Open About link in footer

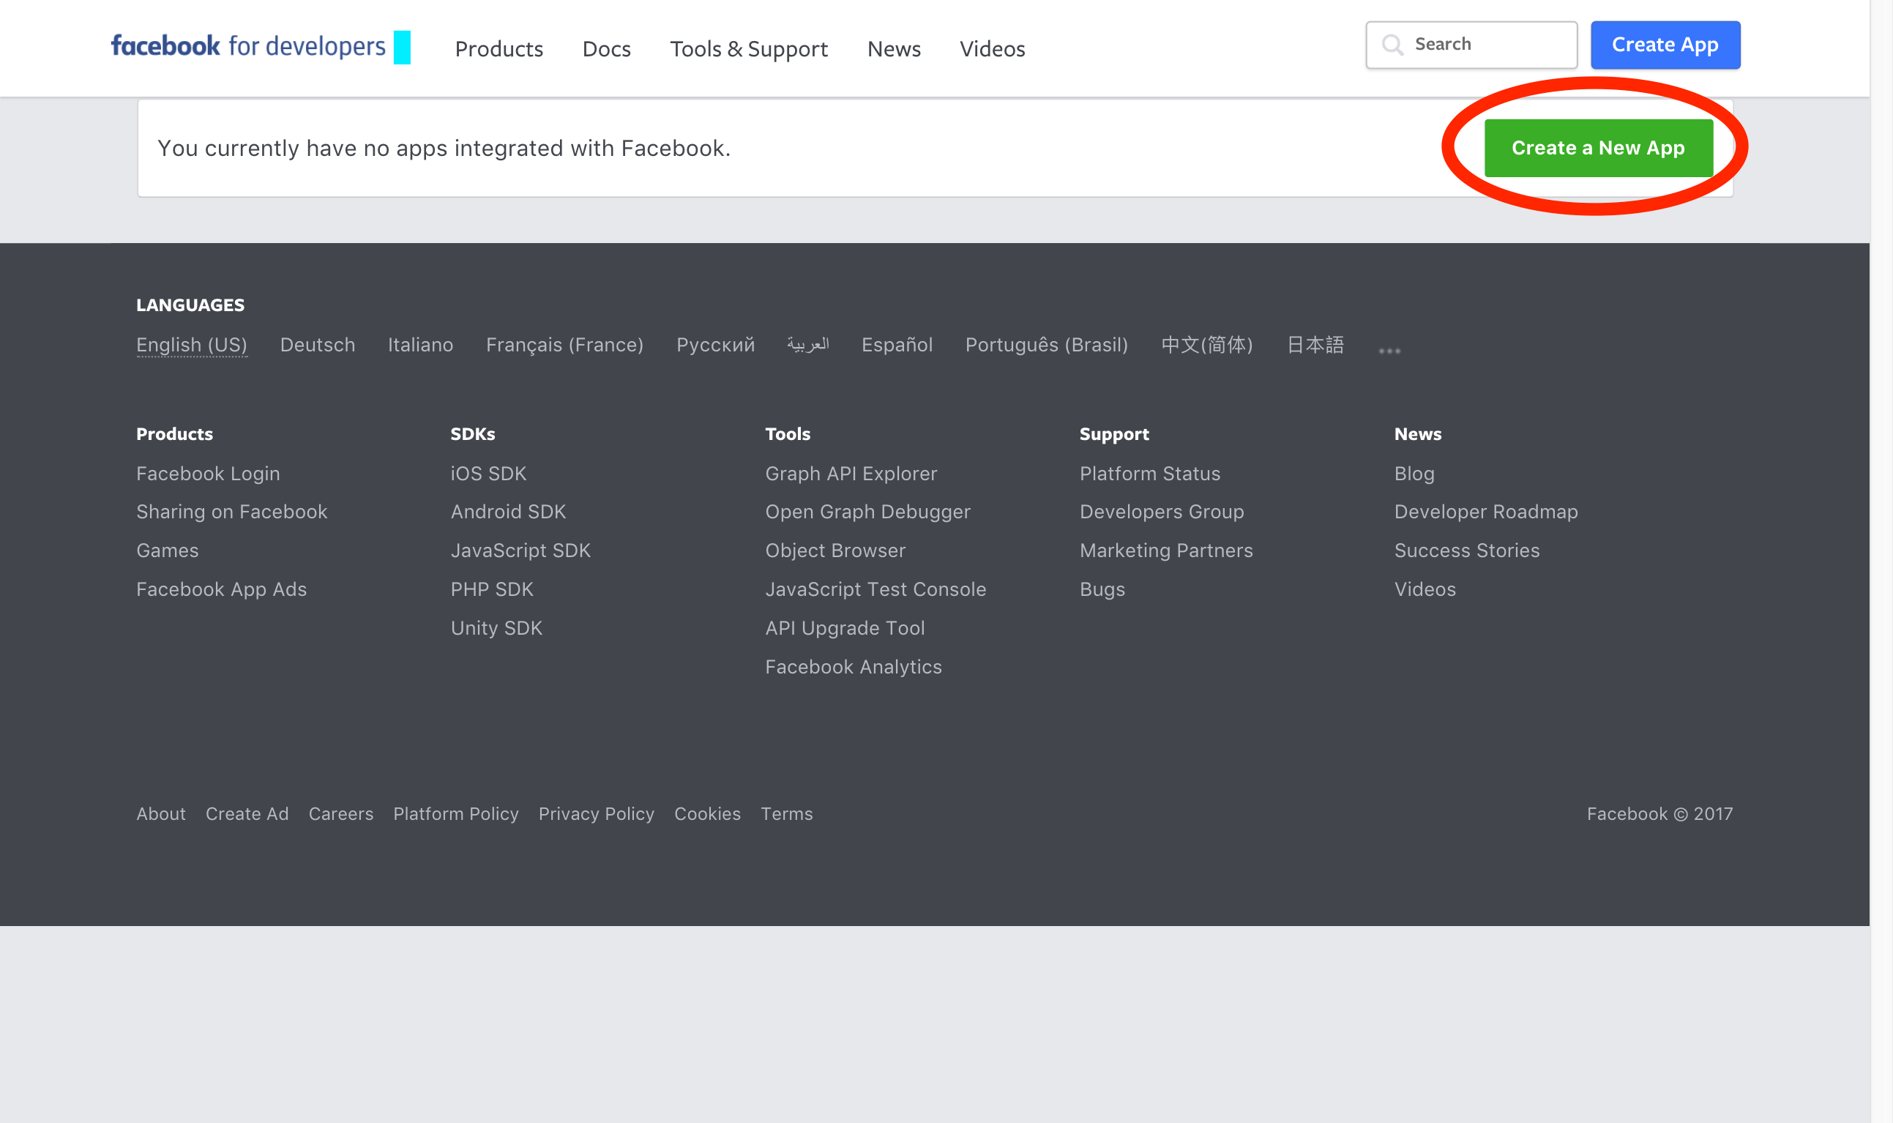(x=160, y=814)
